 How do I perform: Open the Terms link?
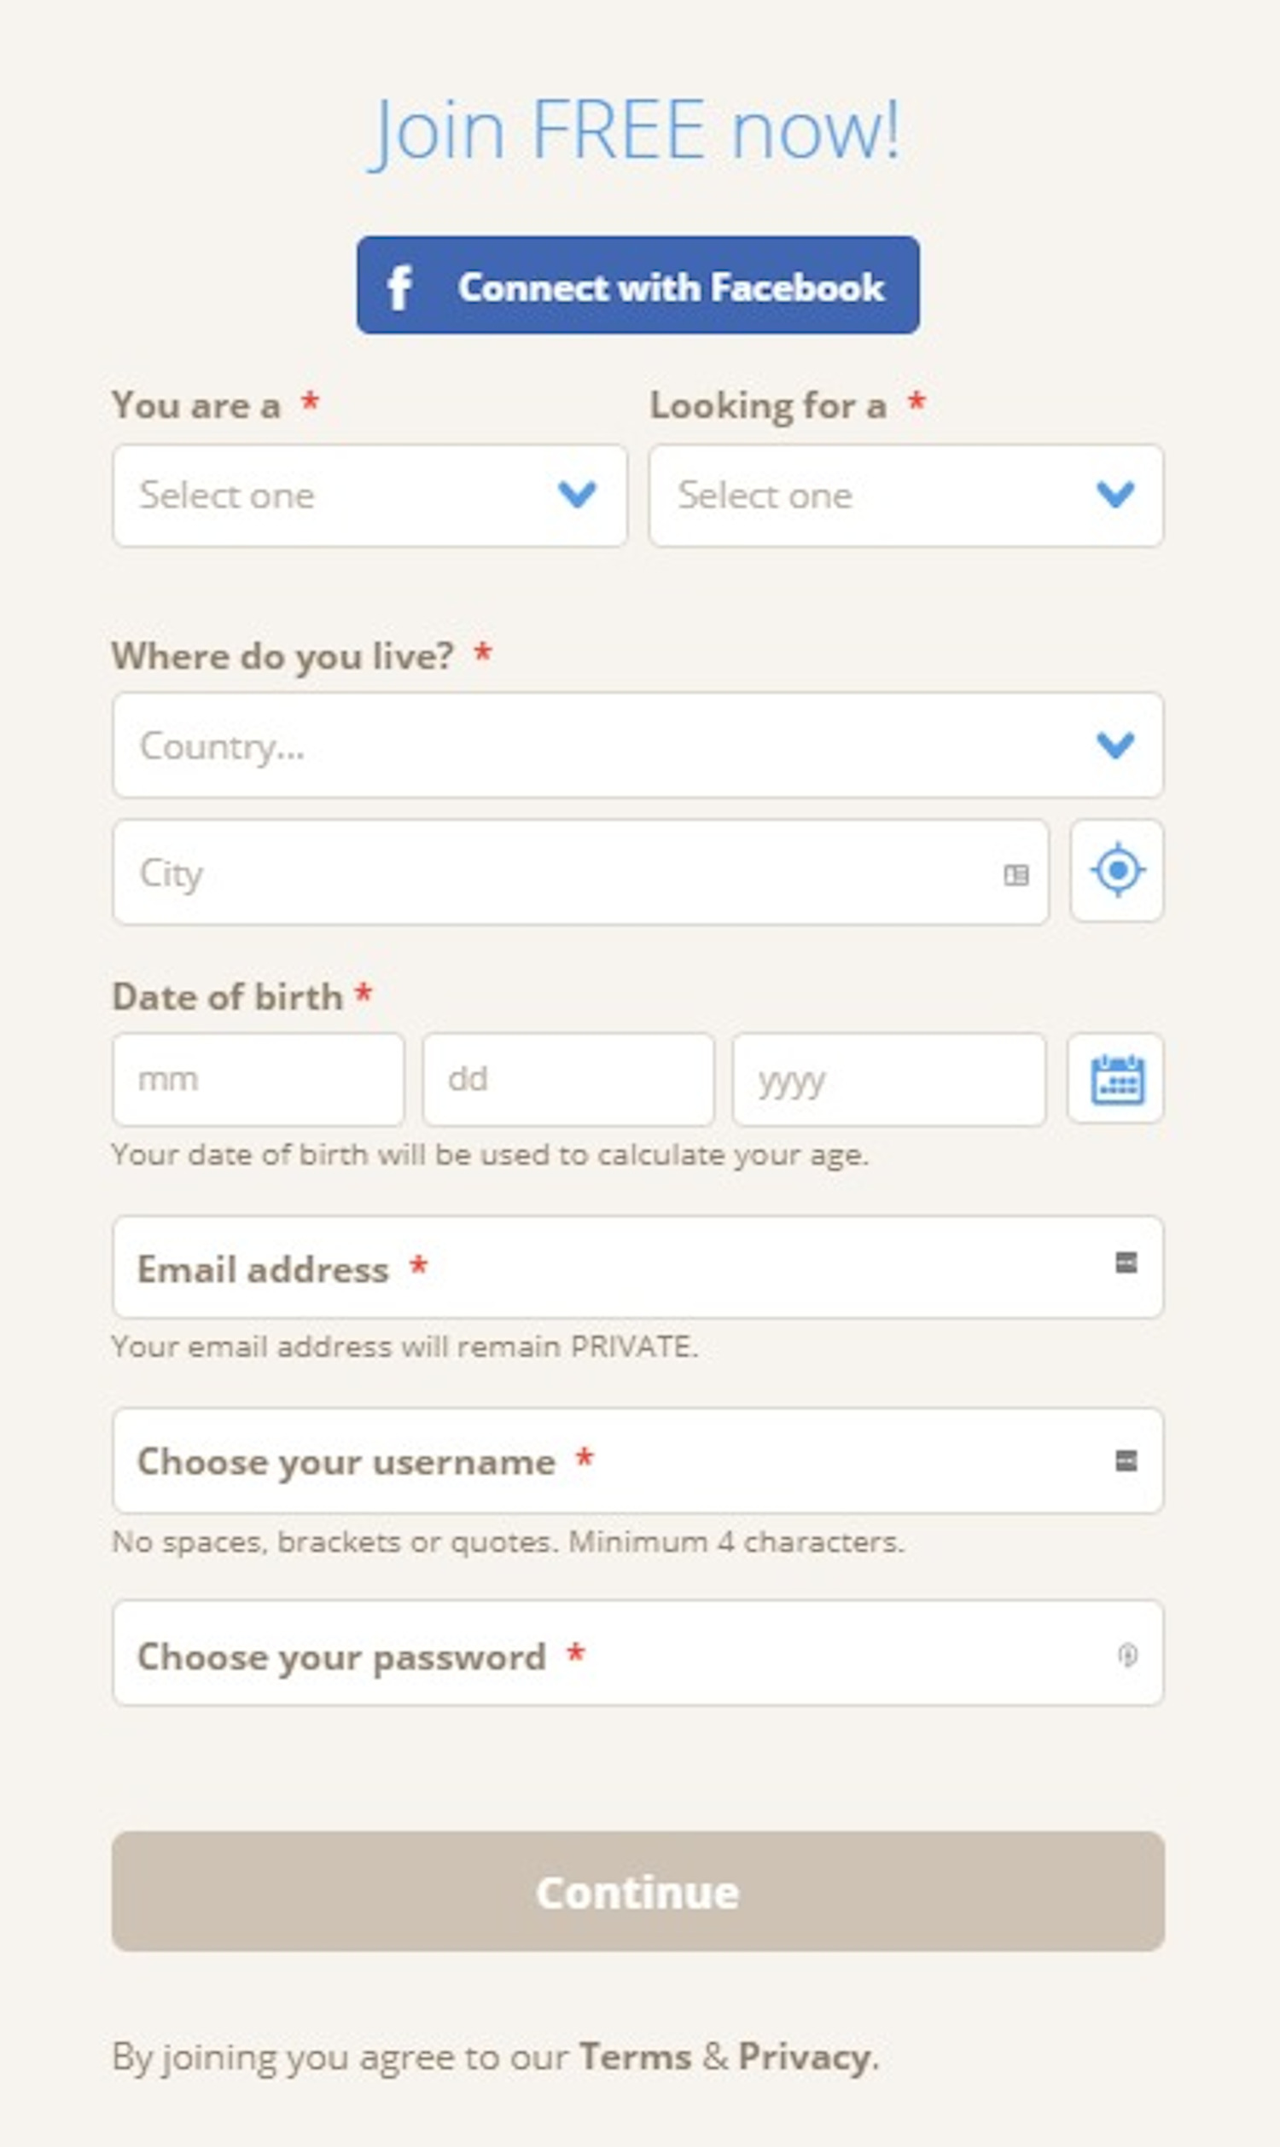click(635, 2057)
